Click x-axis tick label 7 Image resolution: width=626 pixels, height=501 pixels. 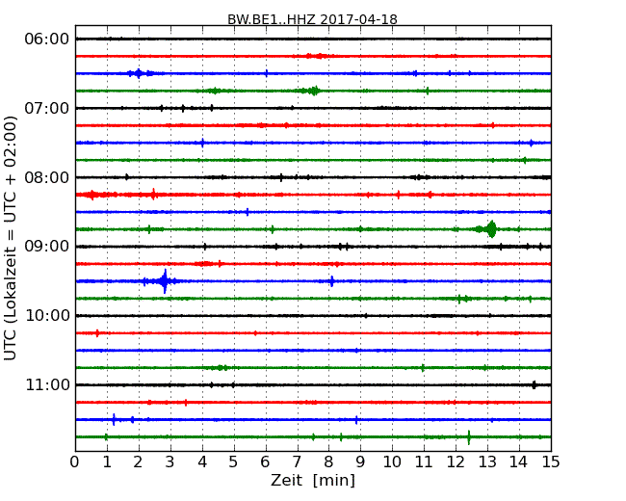click(297, 462)
